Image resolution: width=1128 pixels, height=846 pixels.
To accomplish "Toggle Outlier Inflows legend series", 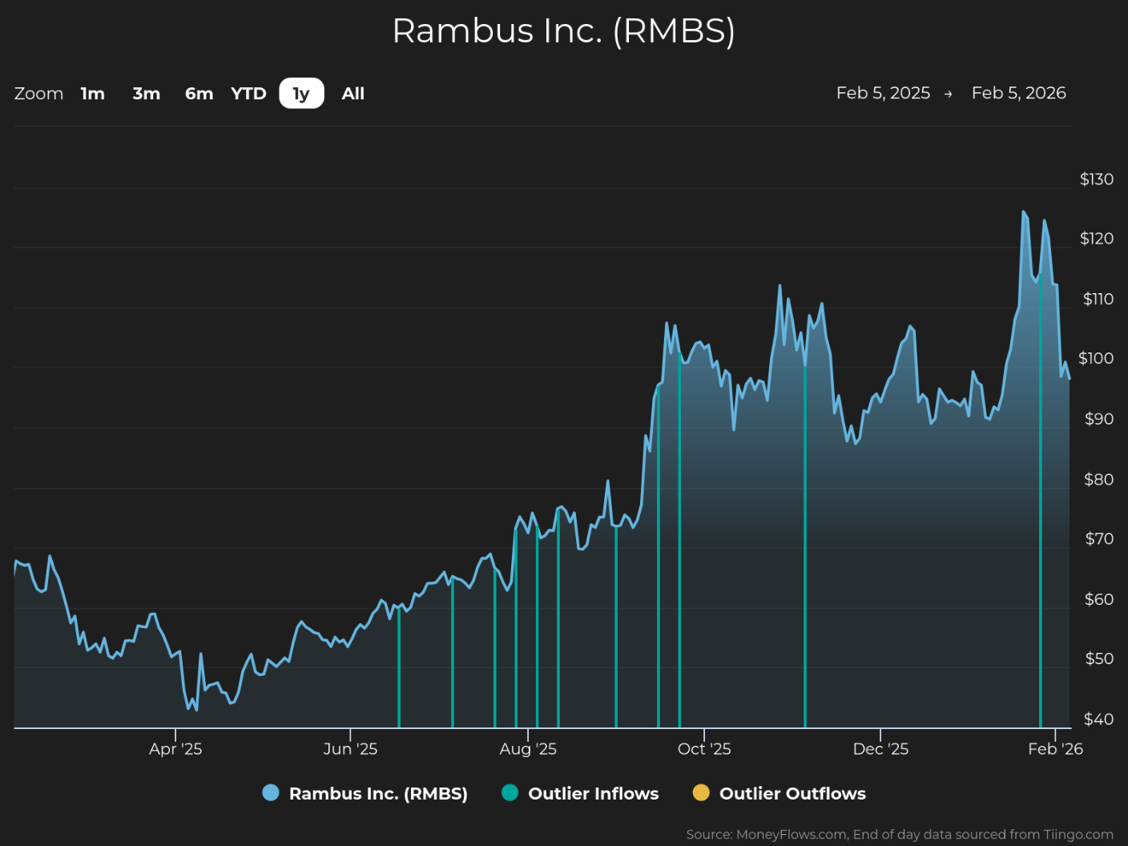I will (580, 793).
